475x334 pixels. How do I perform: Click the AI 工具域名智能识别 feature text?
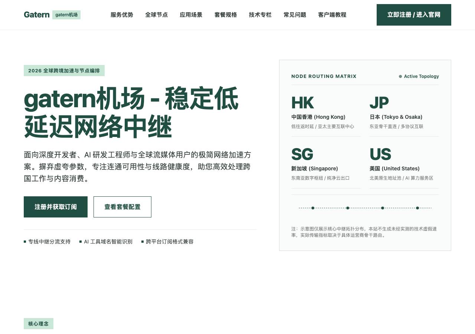point(108,242)
